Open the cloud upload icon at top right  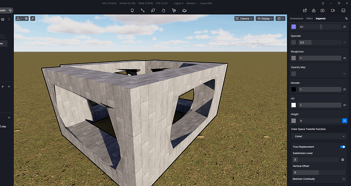[x=314, y=10]
